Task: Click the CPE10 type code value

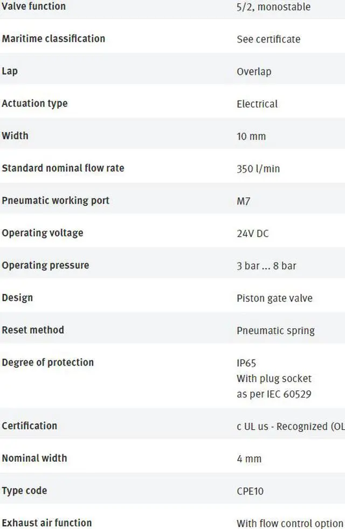Action: pyautogui.click(x=250, y=491)
